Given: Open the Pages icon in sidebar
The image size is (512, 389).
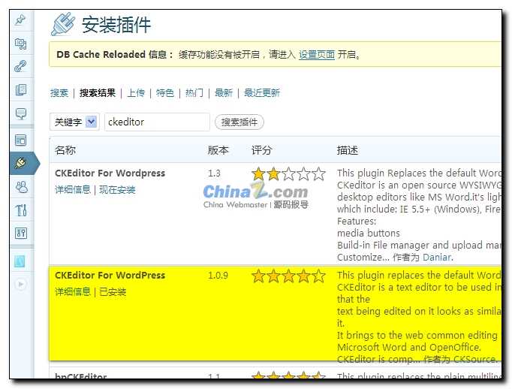Looking at the screenshot, I should [x=20, y=90].
